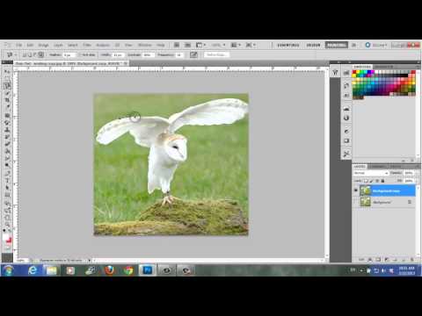This screenshot has width=422, height=316.
Task: Select the Horizontal Type tool
Action: click(7, 180)
